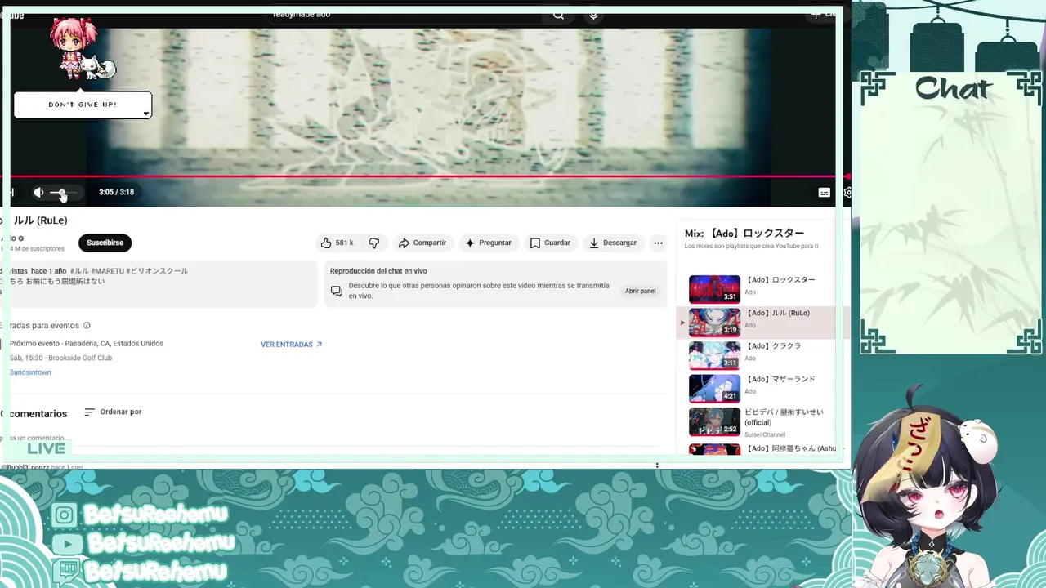This screenshot has width=1046, height=588.
Task: Click the Instagram icon in the stream overlay
Action: tap(64, 514)
